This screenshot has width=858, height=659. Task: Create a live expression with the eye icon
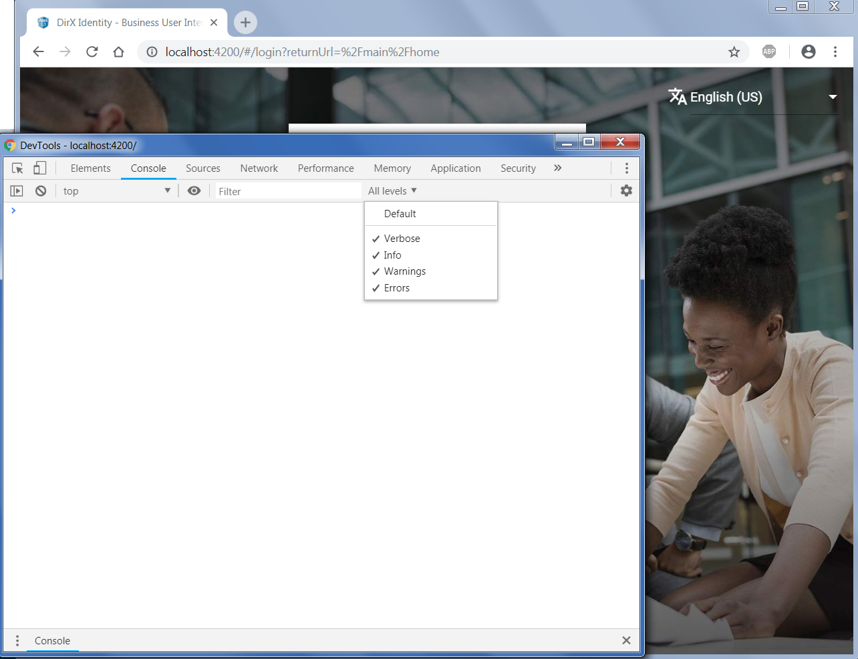(194, 190)
